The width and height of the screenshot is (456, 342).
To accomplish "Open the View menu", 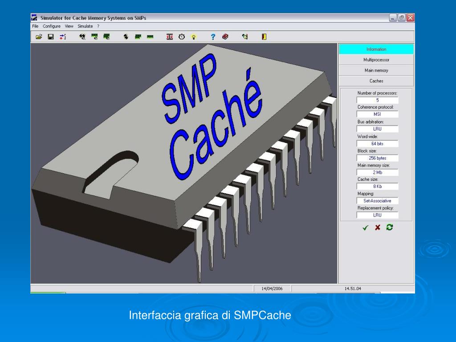I will pyautogui.click(x=69, y=26).
